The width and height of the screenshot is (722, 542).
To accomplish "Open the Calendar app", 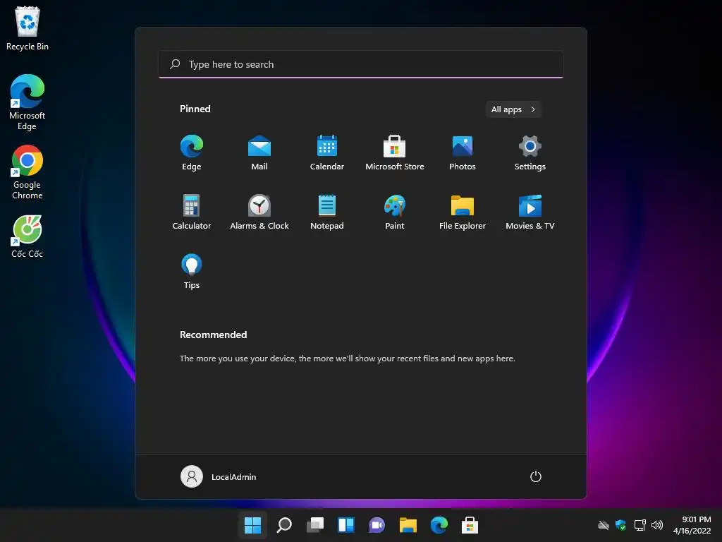I will [327, 152].
